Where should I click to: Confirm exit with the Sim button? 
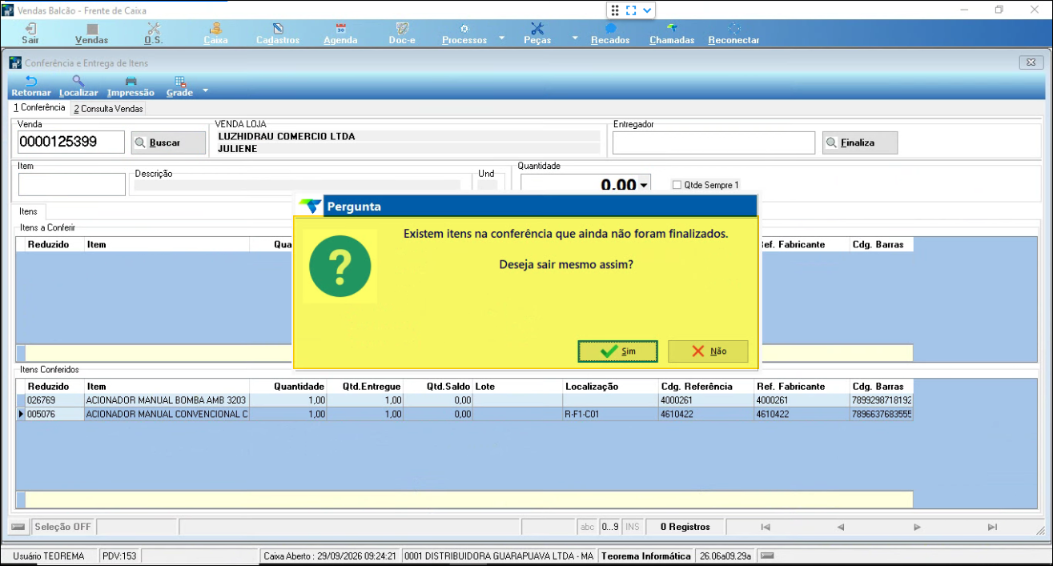[617, 351]
